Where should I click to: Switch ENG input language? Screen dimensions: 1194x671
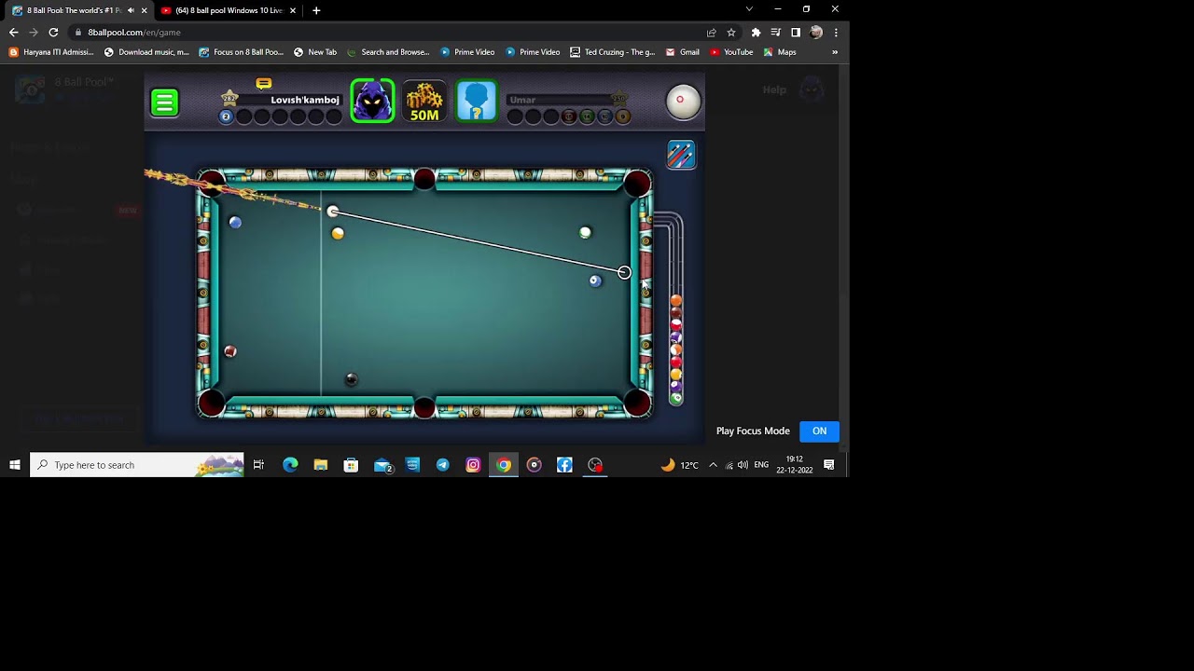pos(761,465)
